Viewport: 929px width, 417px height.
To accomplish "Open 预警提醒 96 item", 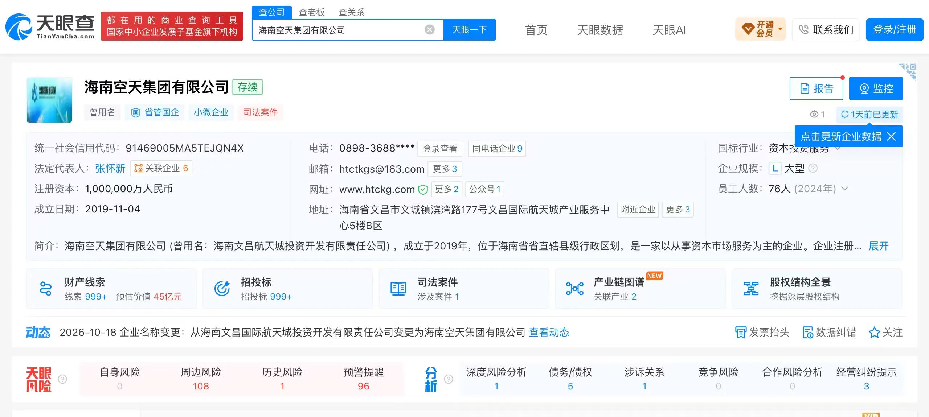I will pos(364,379).
